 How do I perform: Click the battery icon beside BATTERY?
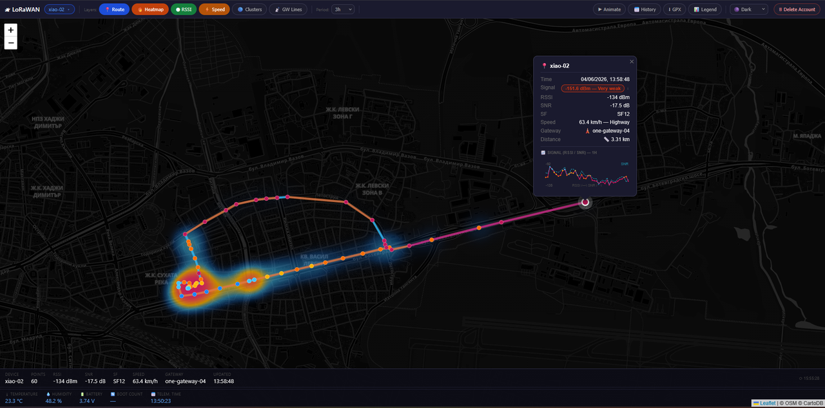(82, 394)
